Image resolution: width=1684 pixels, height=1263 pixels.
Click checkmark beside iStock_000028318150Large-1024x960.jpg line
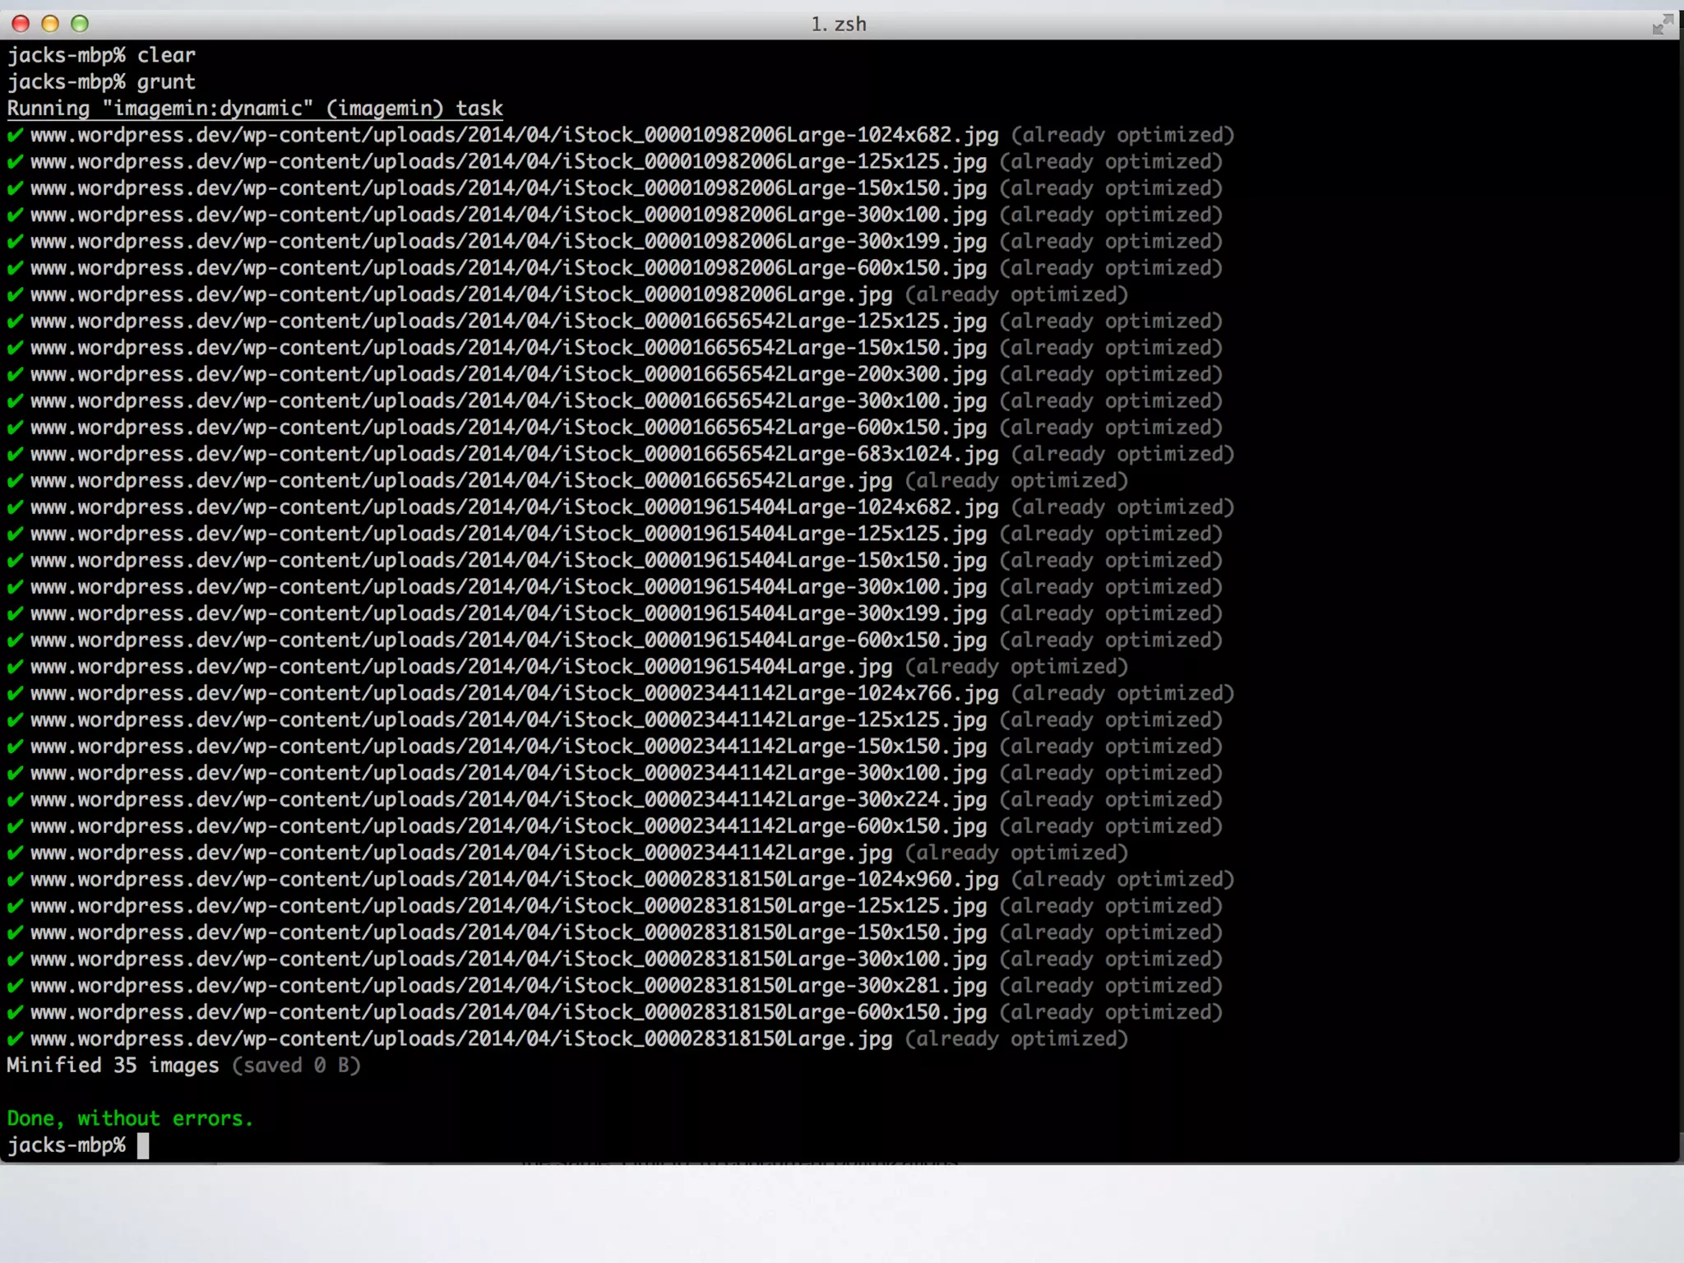(15, 880)
